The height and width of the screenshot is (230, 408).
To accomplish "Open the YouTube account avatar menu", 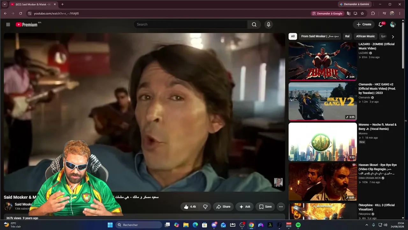I will 393,25.
